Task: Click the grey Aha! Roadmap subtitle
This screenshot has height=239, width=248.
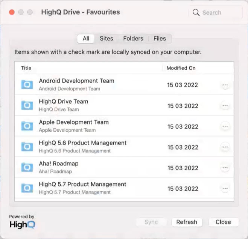Action: [x=55, y=171]
